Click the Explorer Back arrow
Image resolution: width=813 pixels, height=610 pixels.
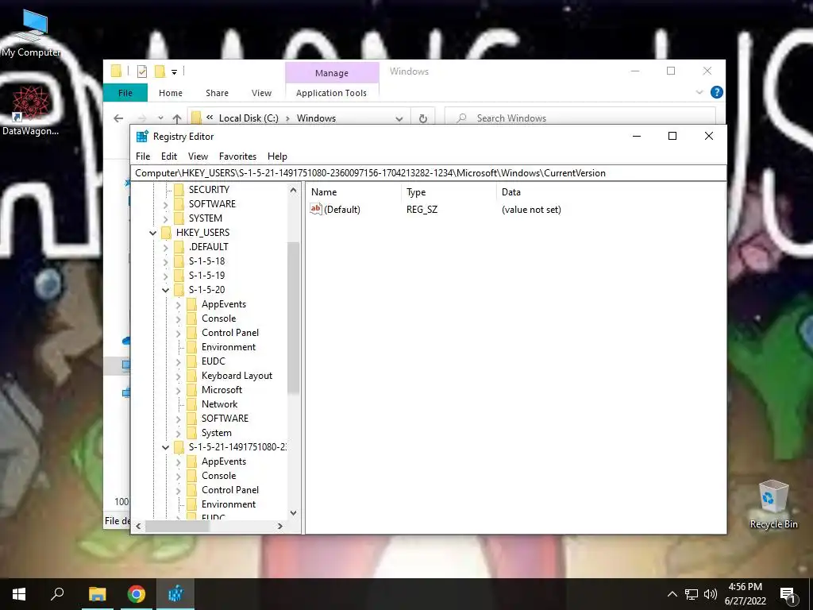pos(118,118)
